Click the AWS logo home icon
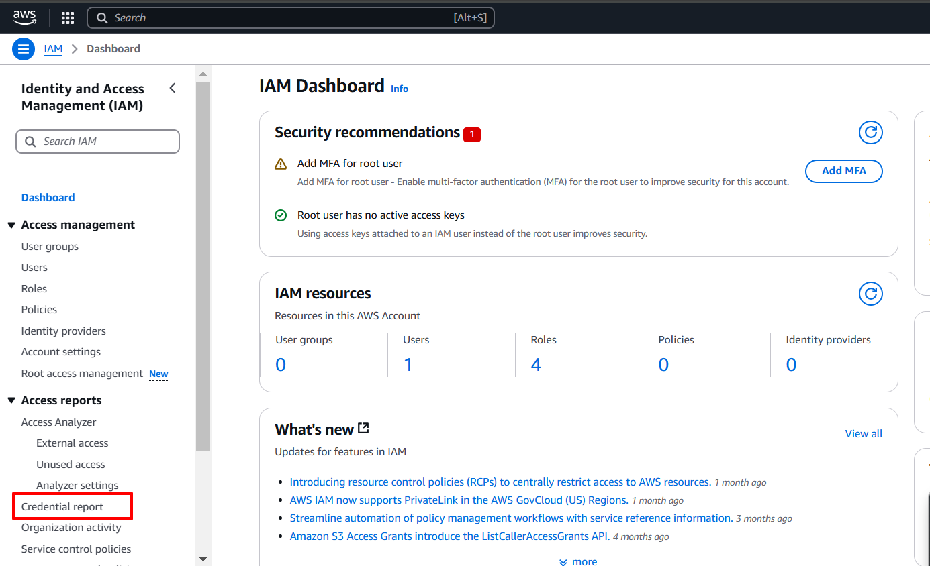The width and height of the screenshot is (930, 566). [24, 17]
